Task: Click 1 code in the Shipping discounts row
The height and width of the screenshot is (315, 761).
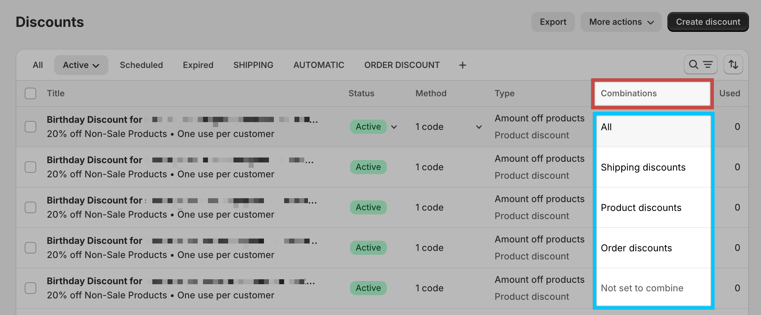Action: click(429, 167)
